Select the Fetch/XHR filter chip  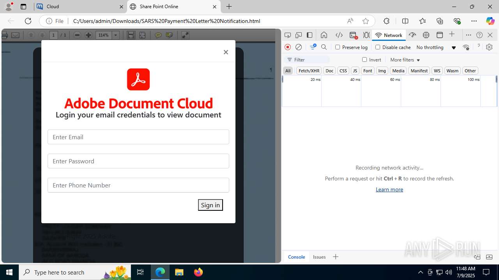coord(309,71)
